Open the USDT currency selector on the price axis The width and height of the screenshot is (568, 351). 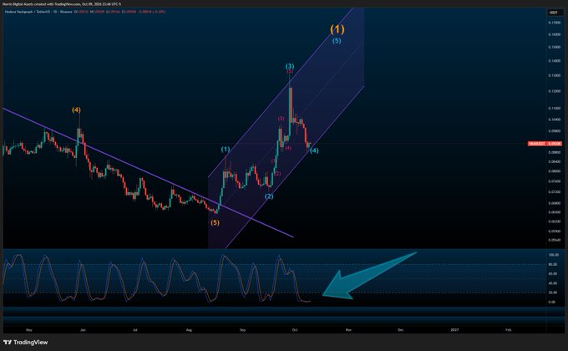(x=554, y=13)
